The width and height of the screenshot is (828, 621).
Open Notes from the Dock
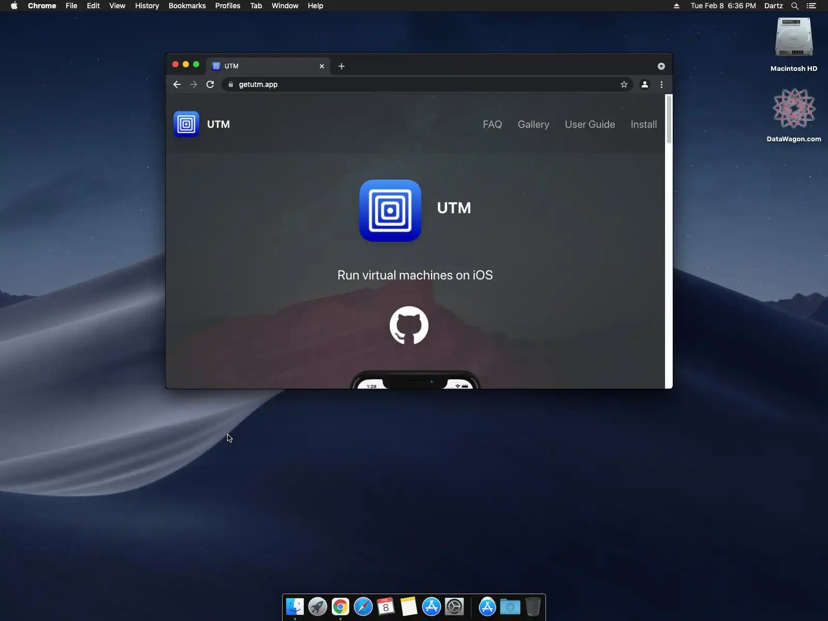409,607
